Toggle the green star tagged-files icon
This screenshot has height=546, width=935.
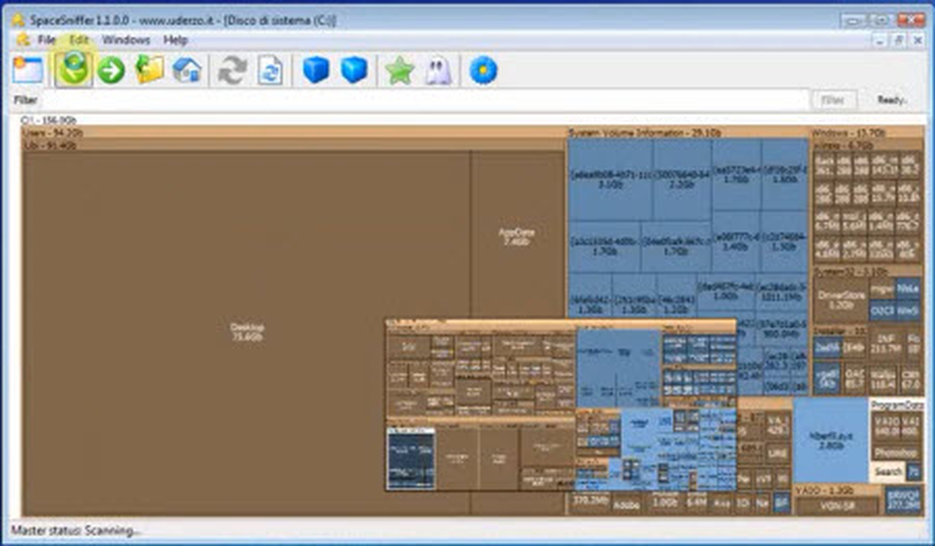(400, 71)
